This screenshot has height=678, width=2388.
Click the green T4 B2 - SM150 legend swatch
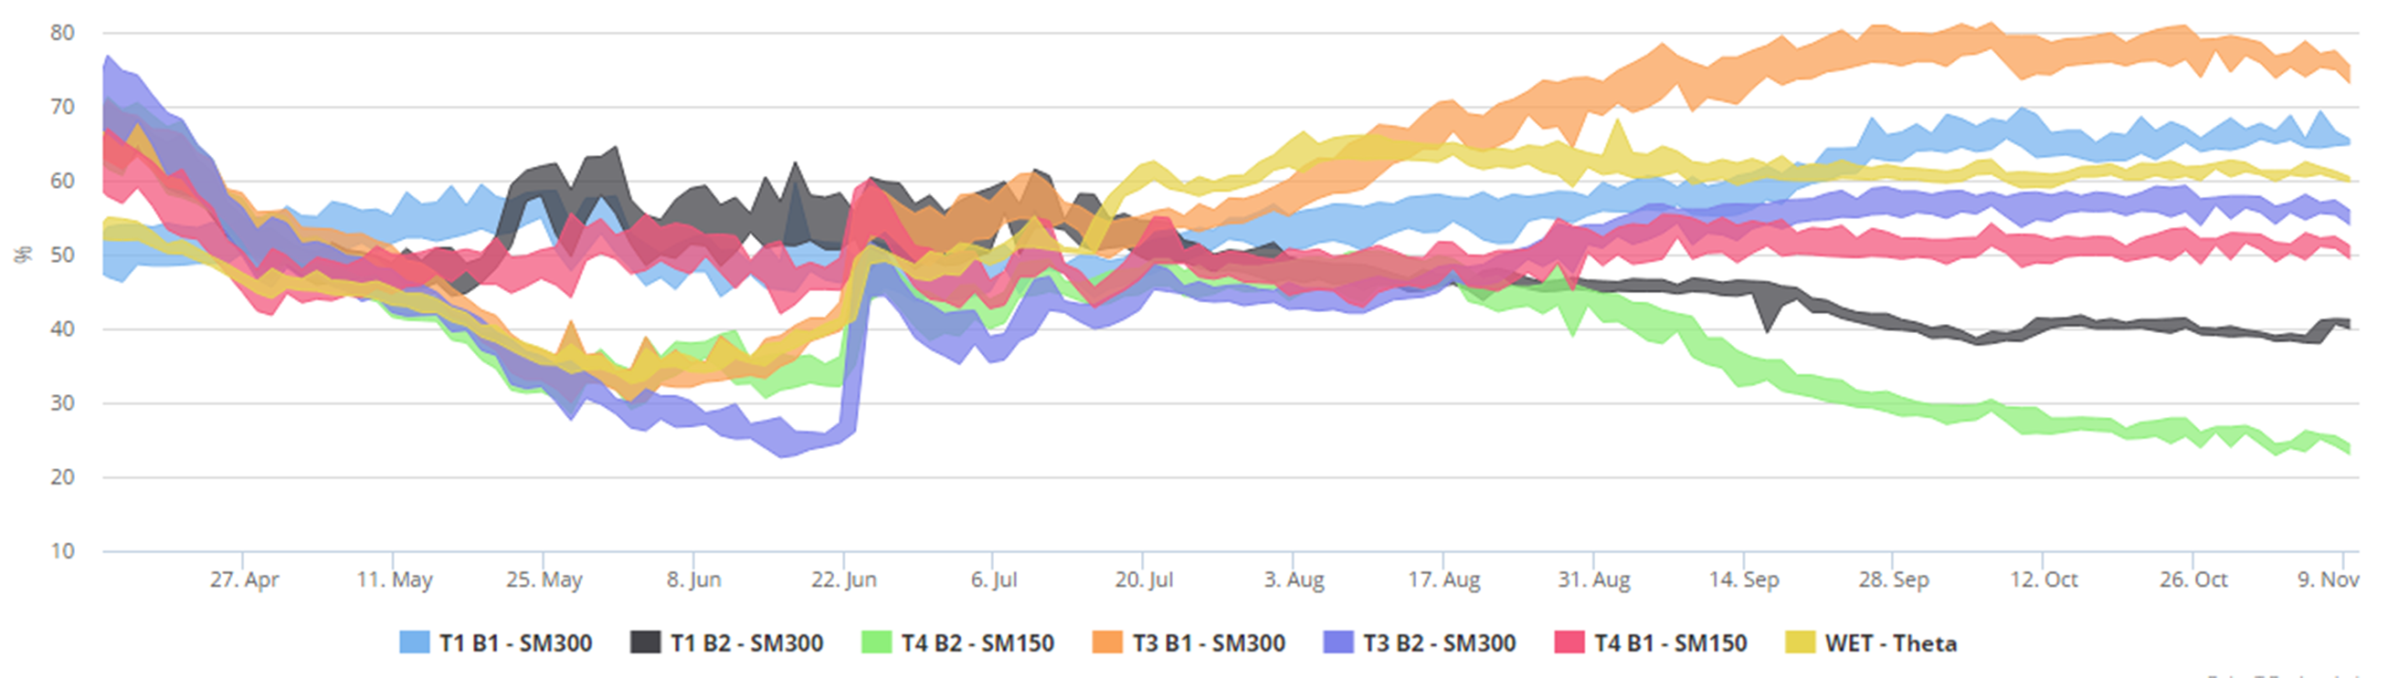[876, 642]
